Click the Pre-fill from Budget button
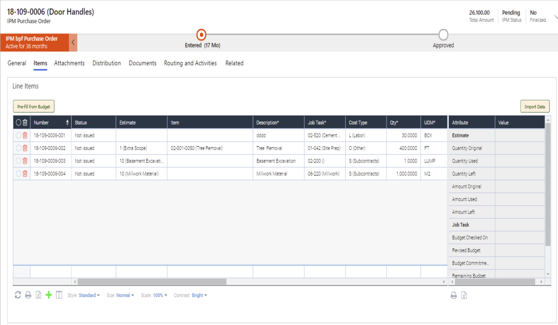 tap(33, 106)
